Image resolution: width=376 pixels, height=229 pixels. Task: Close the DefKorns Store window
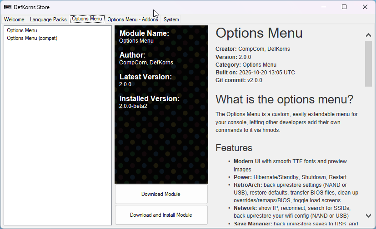pos(365,7)
